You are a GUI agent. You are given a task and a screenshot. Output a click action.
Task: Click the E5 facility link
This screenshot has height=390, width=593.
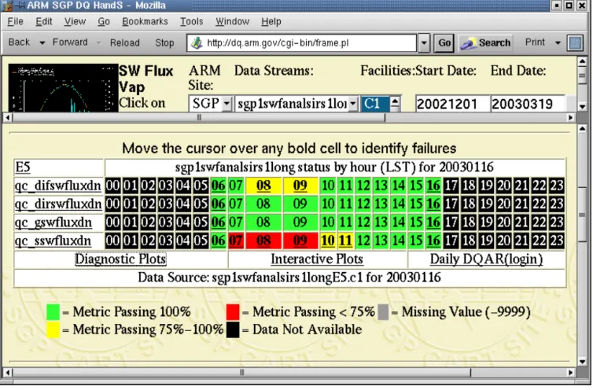pos(23,167)
